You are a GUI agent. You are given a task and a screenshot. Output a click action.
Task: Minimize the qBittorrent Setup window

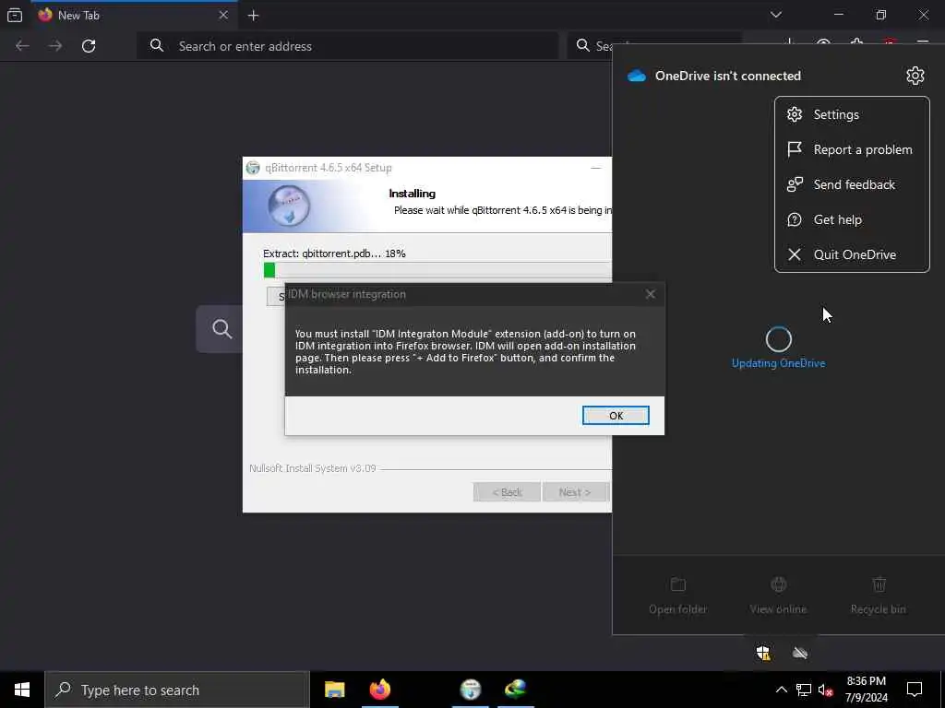[595, 168]
